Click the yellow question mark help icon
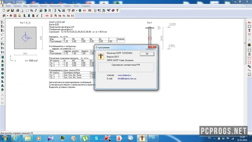Image resolution: width=252 pixels, height=142 pixels. [x=117, y=10]
